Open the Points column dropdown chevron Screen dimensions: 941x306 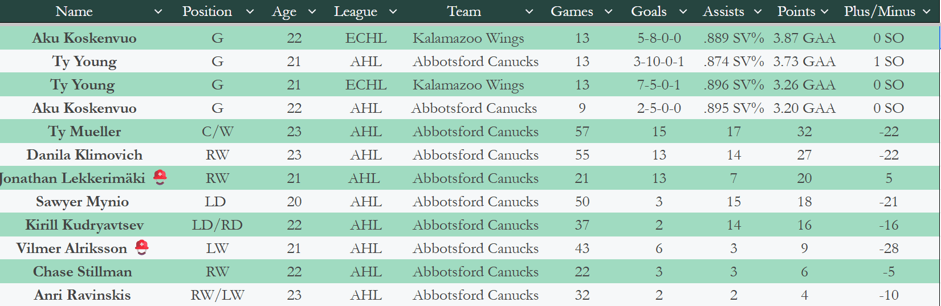click(824, 12)
